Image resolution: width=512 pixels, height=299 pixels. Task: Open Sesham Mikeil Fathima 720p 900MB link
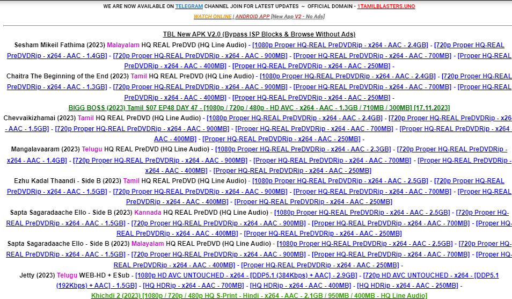pos(200,56)
